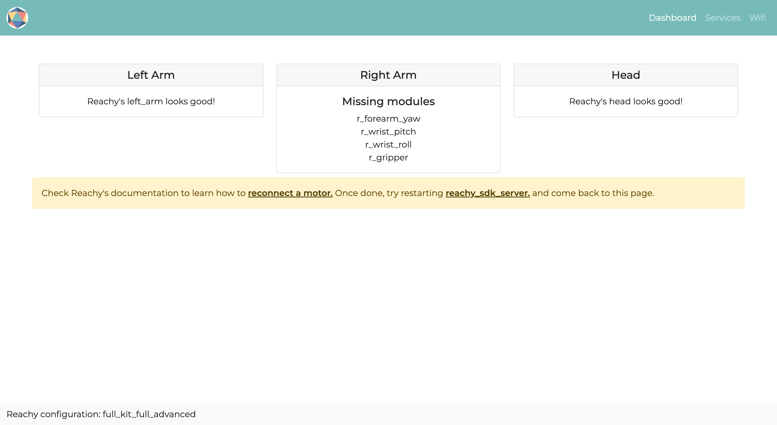Follow the 'reconnect a motor.' documentation link
The width and height of the screenshot is (777, 425).
290,193
